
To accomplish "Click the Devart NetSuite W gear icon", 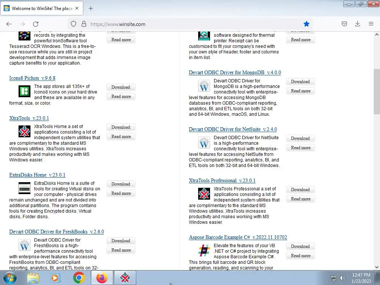I will (x=204, y=142).
